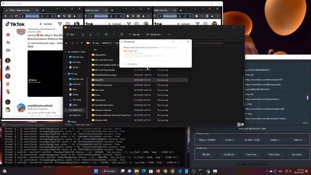311x175 pixels.
Task: Reload page in first Chrome window
Action: coord(16,16)
